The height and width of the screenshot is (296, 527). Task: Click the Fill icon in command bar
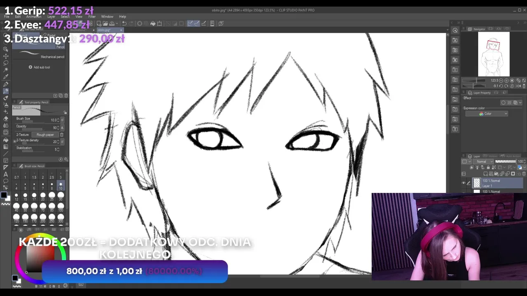coord(153,23)
